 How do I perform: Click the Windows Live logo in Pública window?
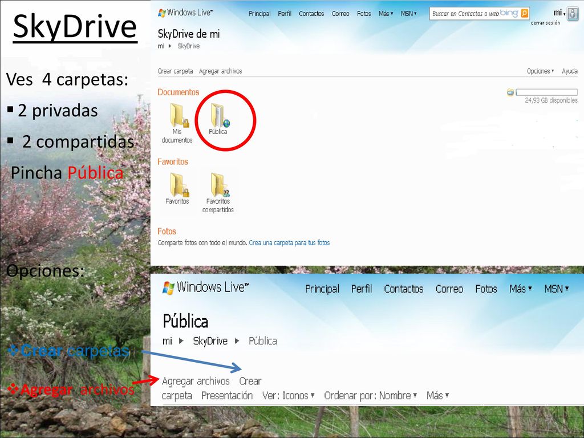[x=205, y=287]
